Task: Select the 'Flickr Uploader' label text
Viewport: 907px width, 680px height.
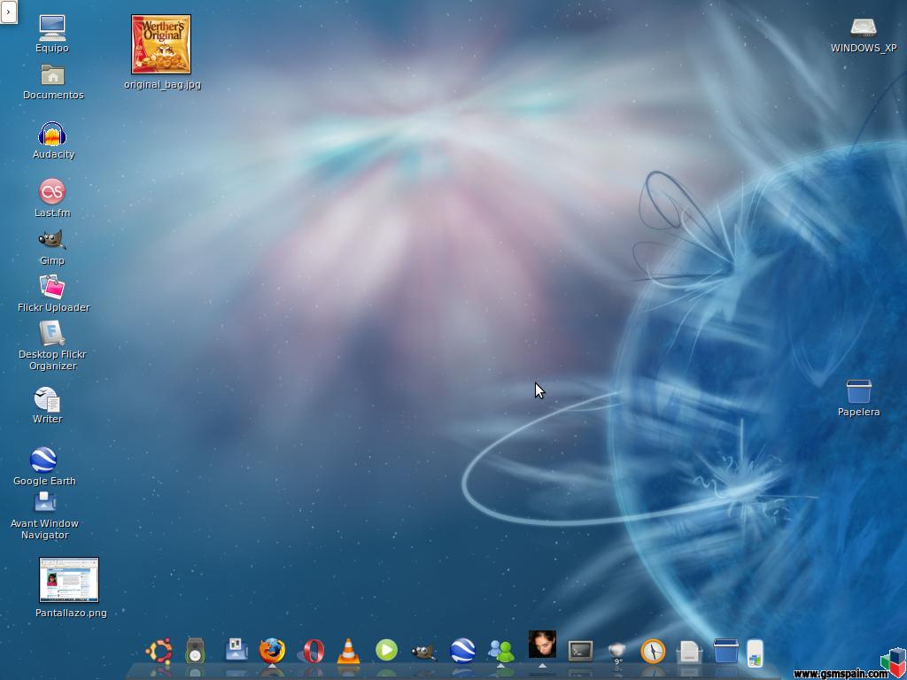Action: coord(53,307)
